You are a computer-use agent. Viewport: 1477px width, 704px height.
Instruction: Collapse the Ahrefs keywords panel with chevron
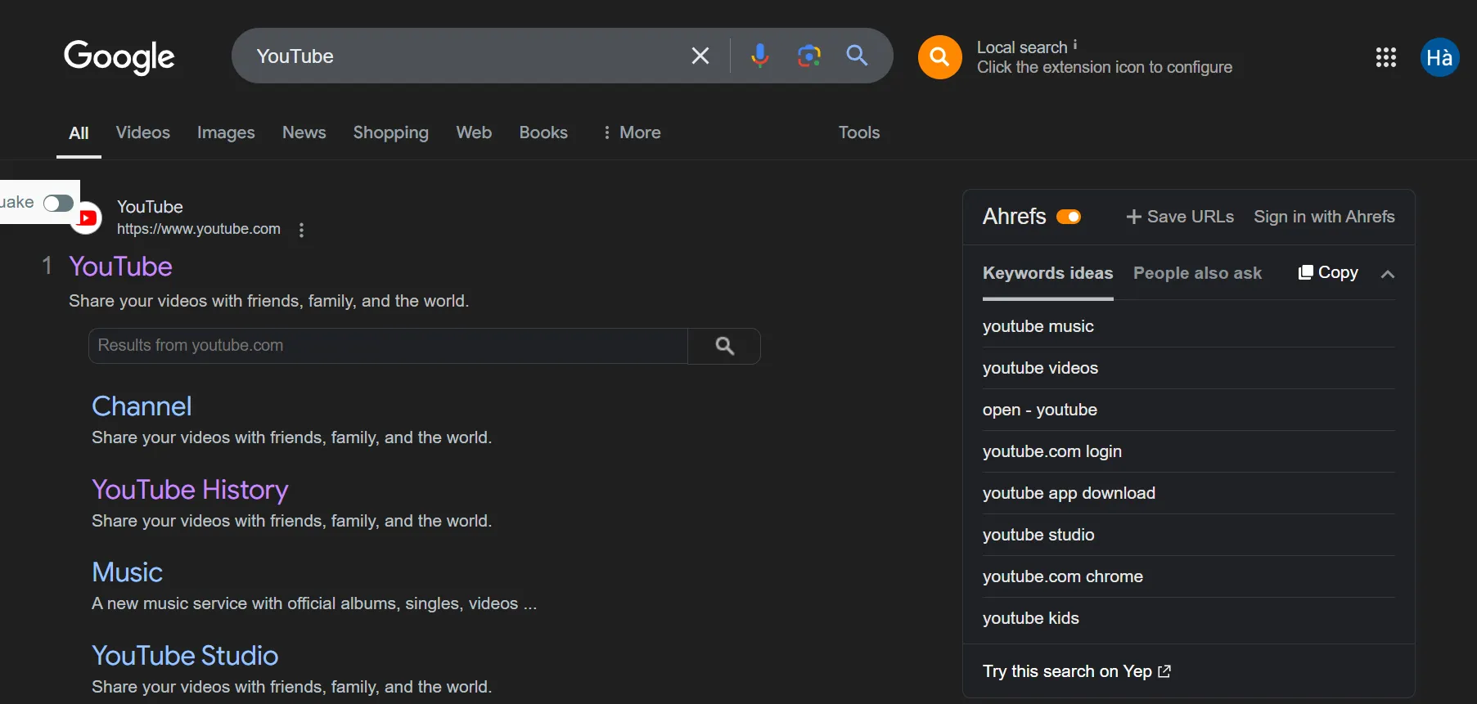tap(1387, 274)
